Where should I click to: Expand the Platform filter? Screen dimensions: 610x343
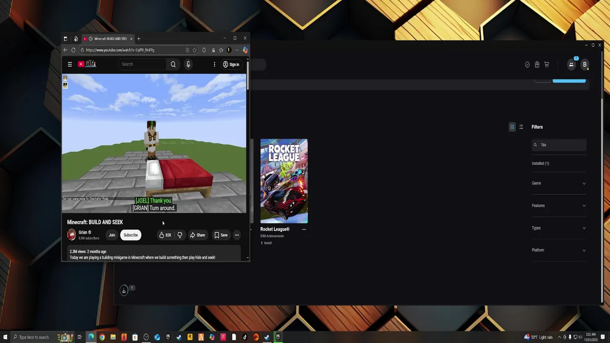point(559,250)
